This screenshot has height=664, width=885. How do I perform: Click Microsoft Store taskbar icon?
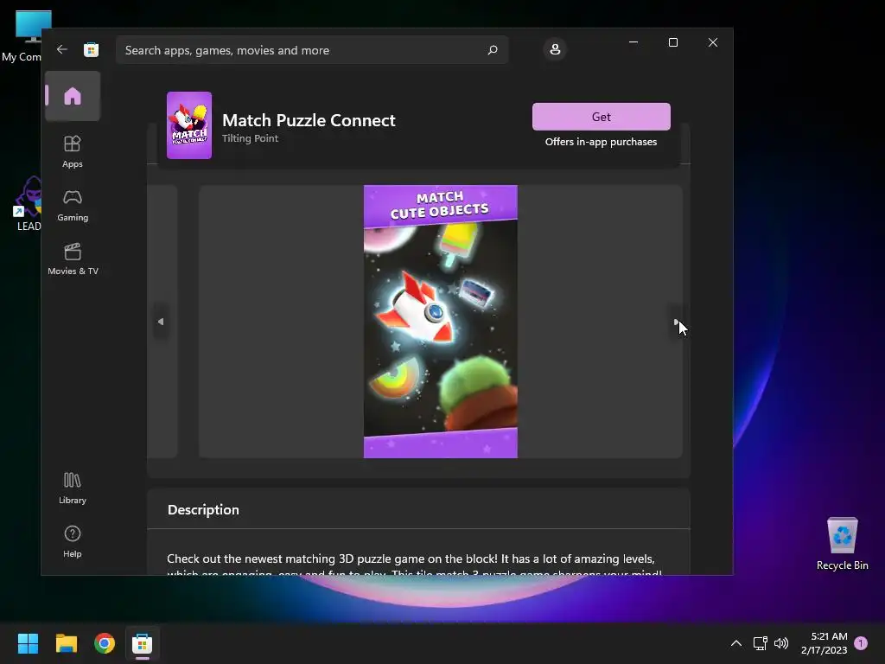tap(143, 643)
